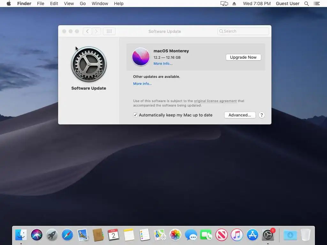Open Messages chat bubble in dock
Screen dimensions: 327x245
[191, 235]
